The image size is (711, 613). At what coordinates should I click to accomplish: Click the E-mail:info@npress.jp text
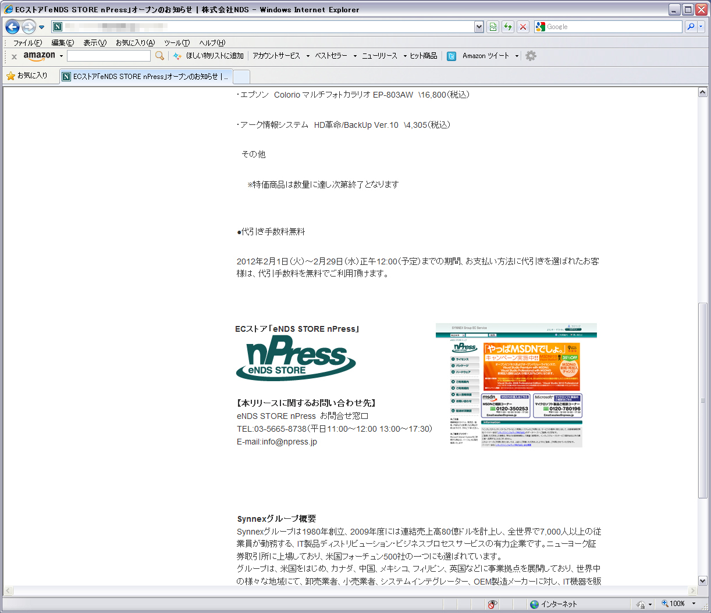pyautogui.click(x=277, y=442)
